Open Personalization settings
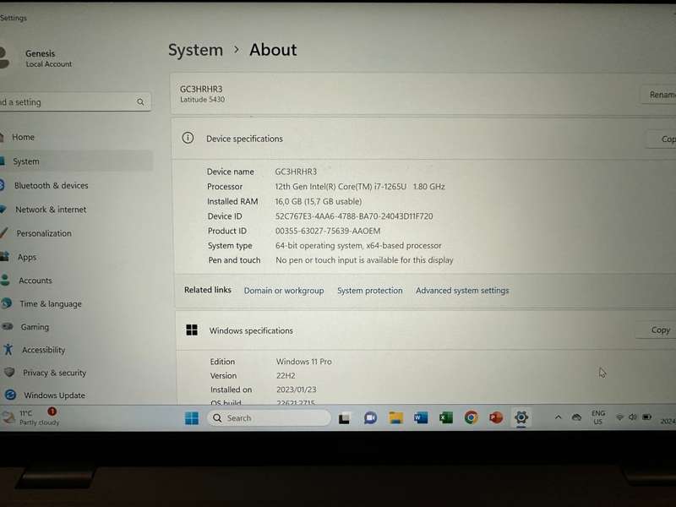The image size is (676, 507). pyautogui.click(x=44, y=233)
